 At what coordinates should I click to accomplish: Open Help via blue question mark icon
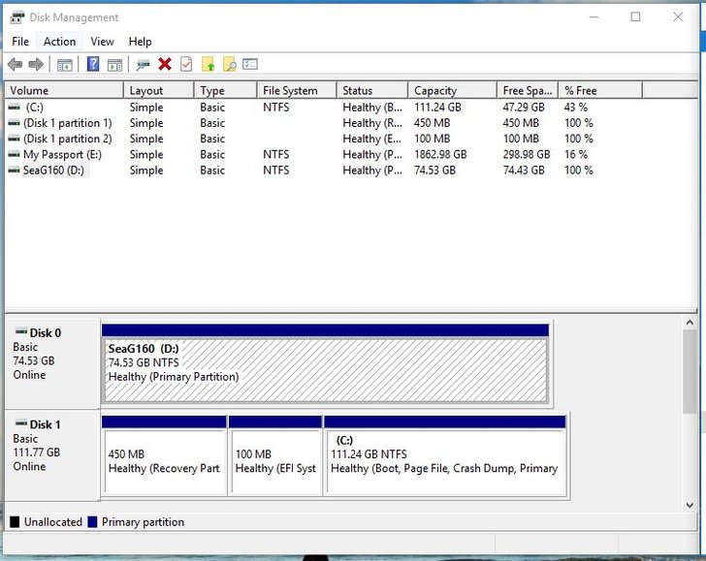93,64
